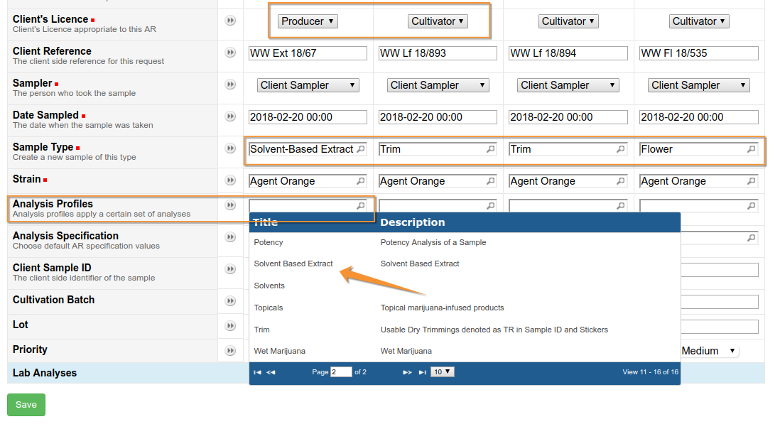Screen dimensions: 780x429
Task: Click last page icon in popup pager
Action: click(x=422, y=372)
